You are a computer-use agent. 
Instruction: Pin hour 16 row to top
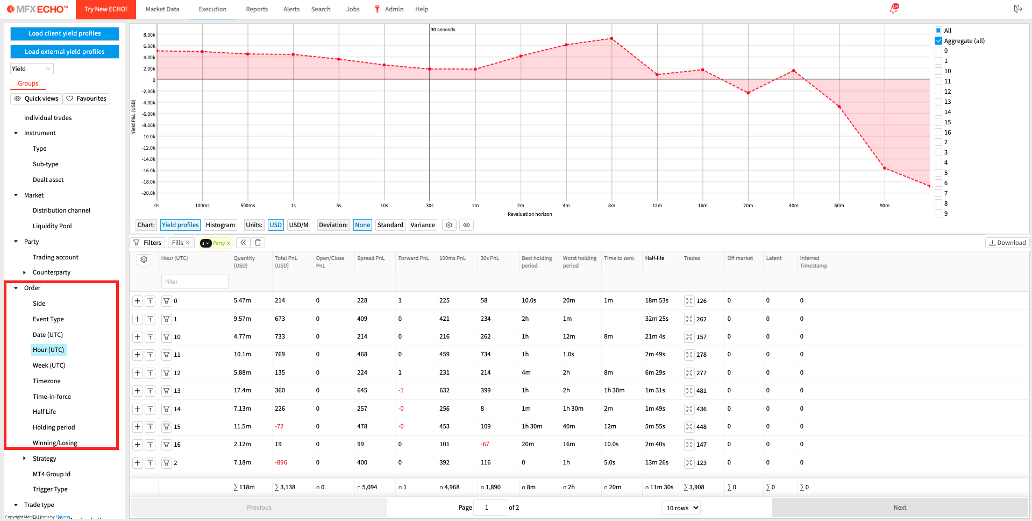click(151, 445)
